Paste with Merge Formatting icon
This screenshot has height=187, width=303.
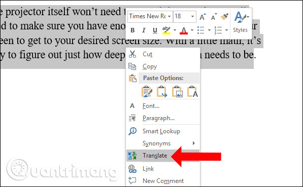click(162, 92)
